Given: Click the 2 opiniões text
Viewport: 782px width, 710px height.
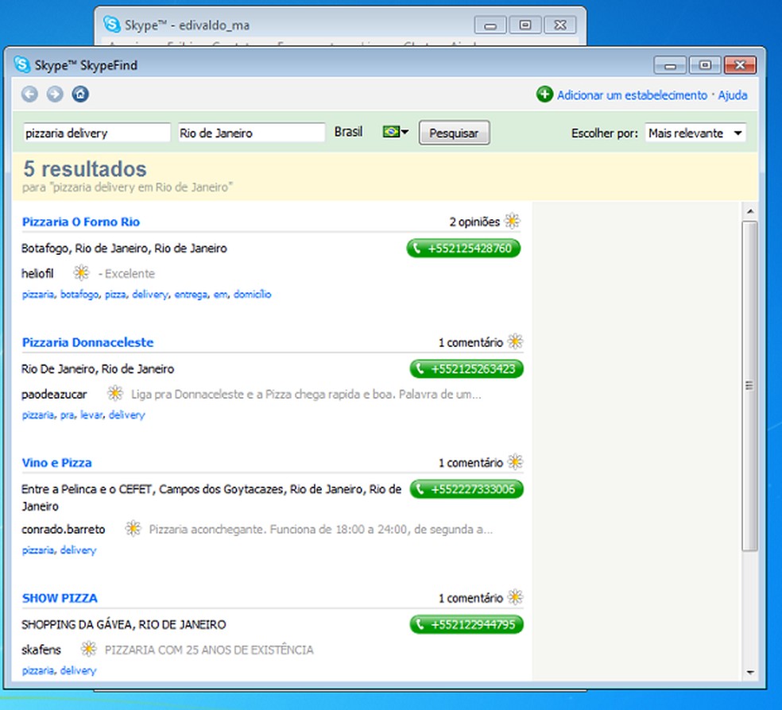Looking at the screenshot, I should tap(474, 222).
